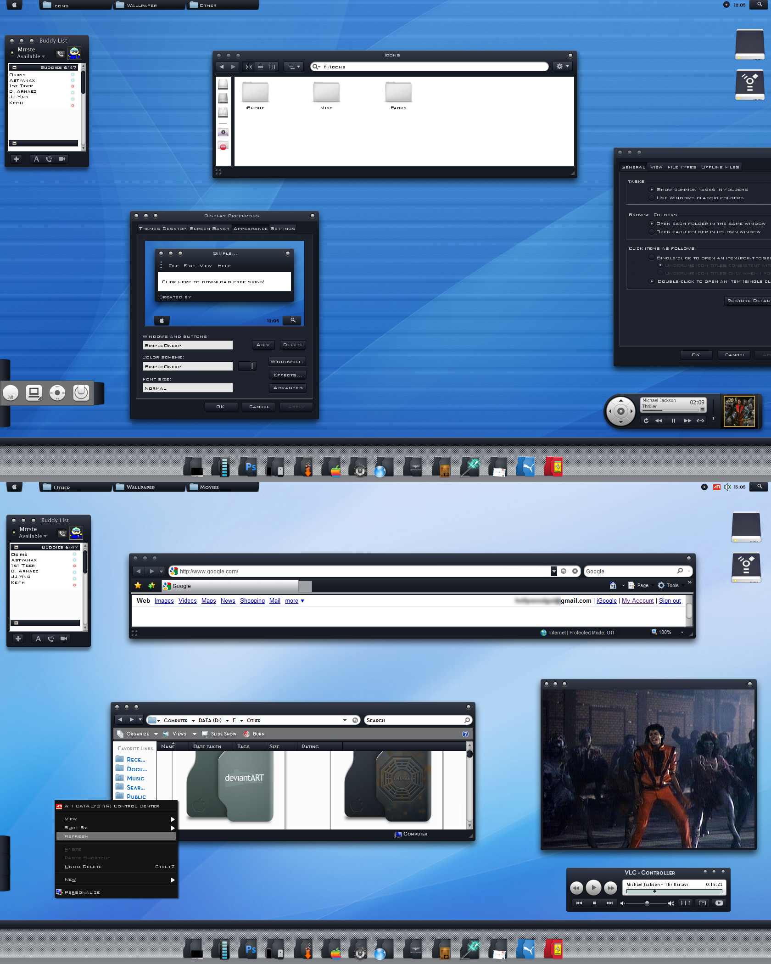The width and height of the screenshot is (771, 964).
Task: Click the stop X icon beside the address bar
Action: [x=575, y=571]
